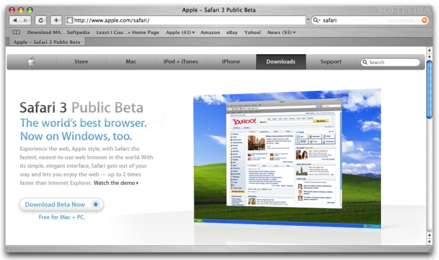Click the Apple logo in the site navigation
The height and width of the screenshot is (260, 439).
coord(31,62)
